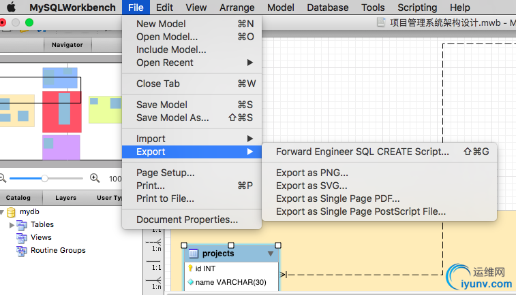Select Include Model... menu entry

pos(192,50)
